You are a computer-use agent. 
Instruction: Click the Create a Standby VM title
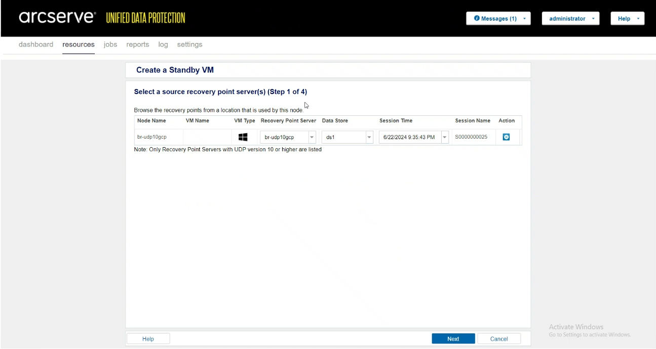tap(175, 70)
